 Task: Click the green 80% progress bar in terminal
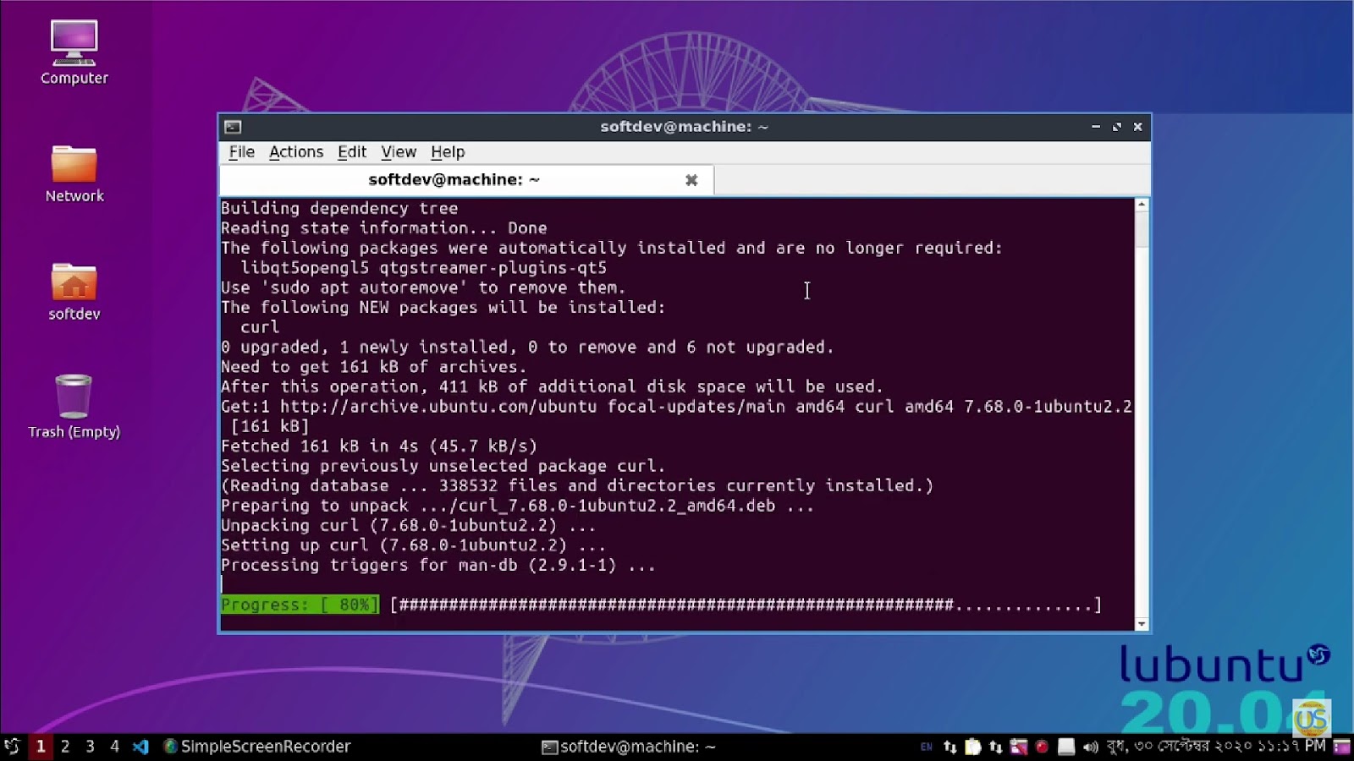tap(300, 604)
